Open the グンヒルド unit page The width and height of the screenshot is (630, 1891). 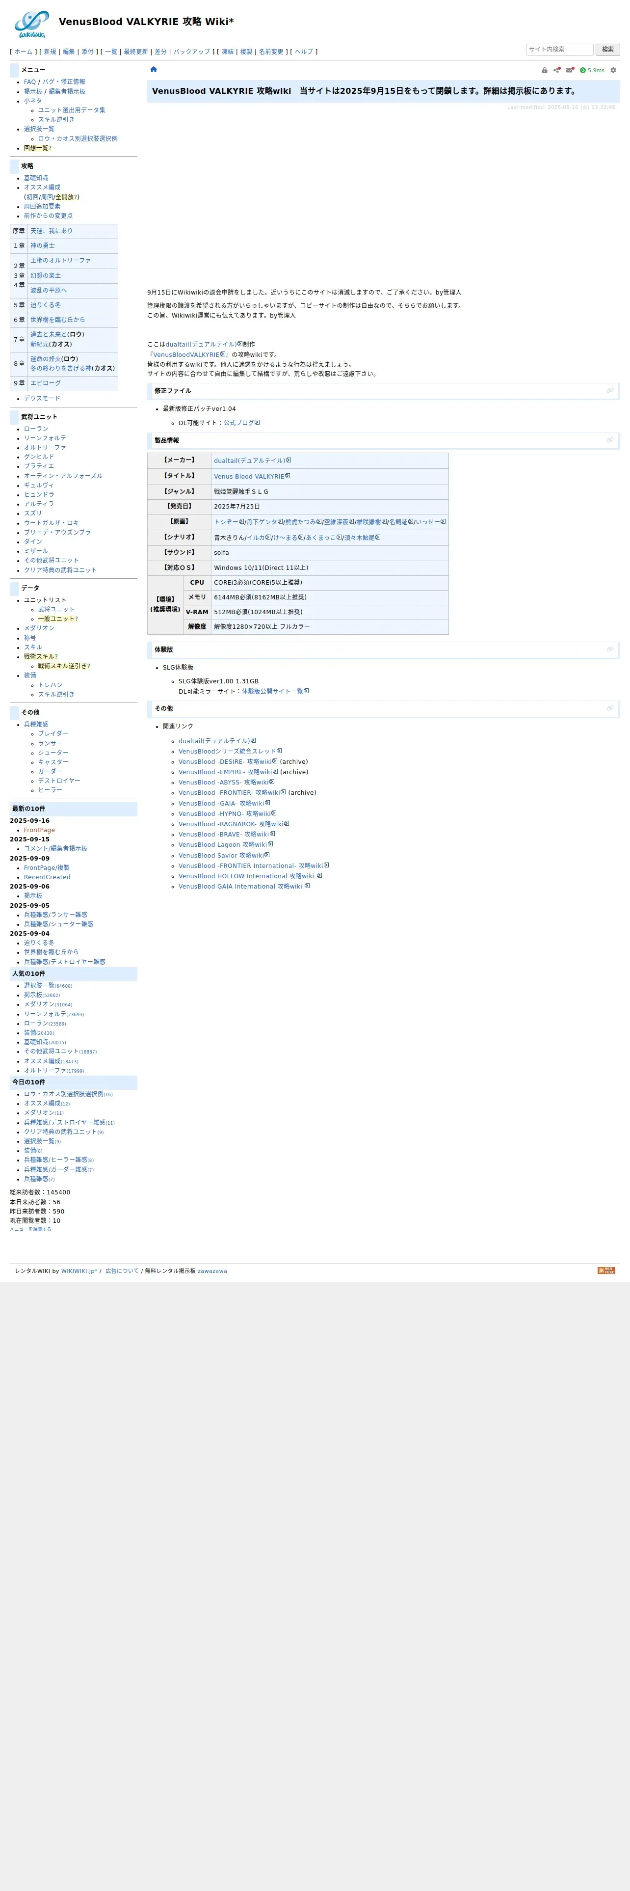(39, 457)
